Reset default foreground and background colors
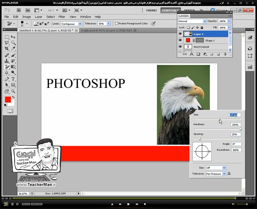 [5, 105]
